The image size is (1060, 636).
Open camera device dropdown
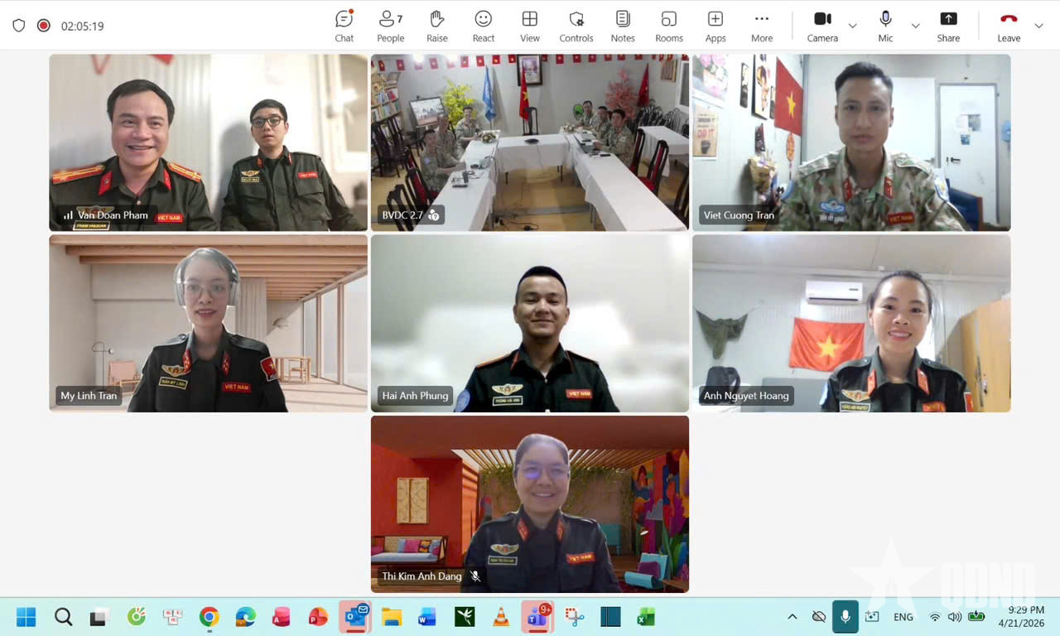[x=853, y=27]
